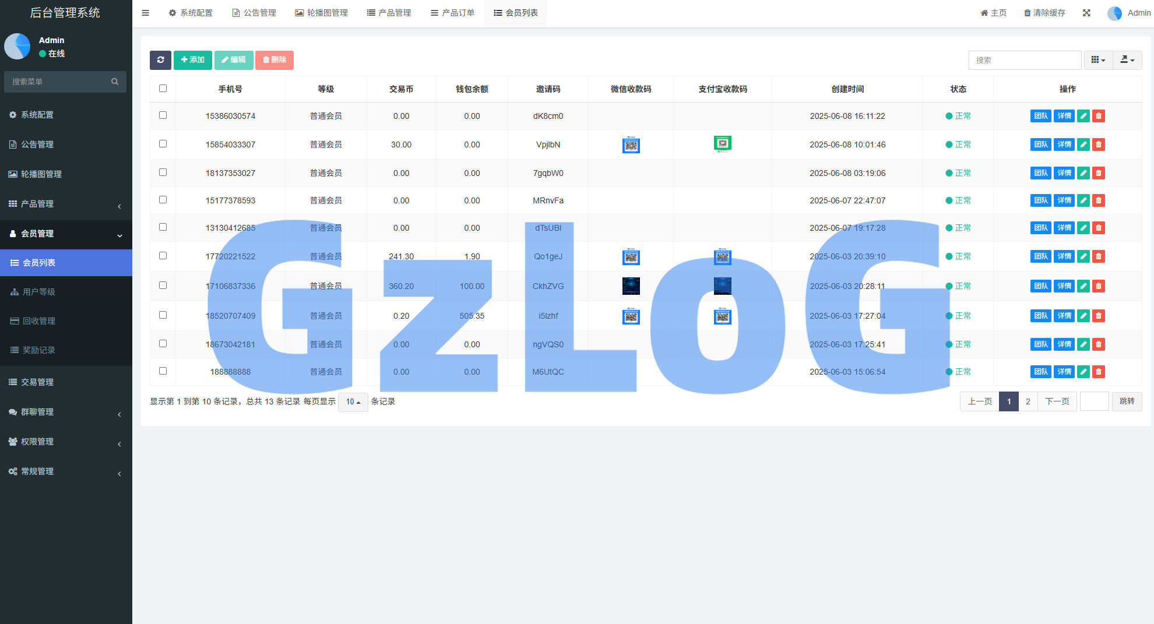
Task: Open the Alipay QR code for 15854033307
Action: click(x=722, y=143)
